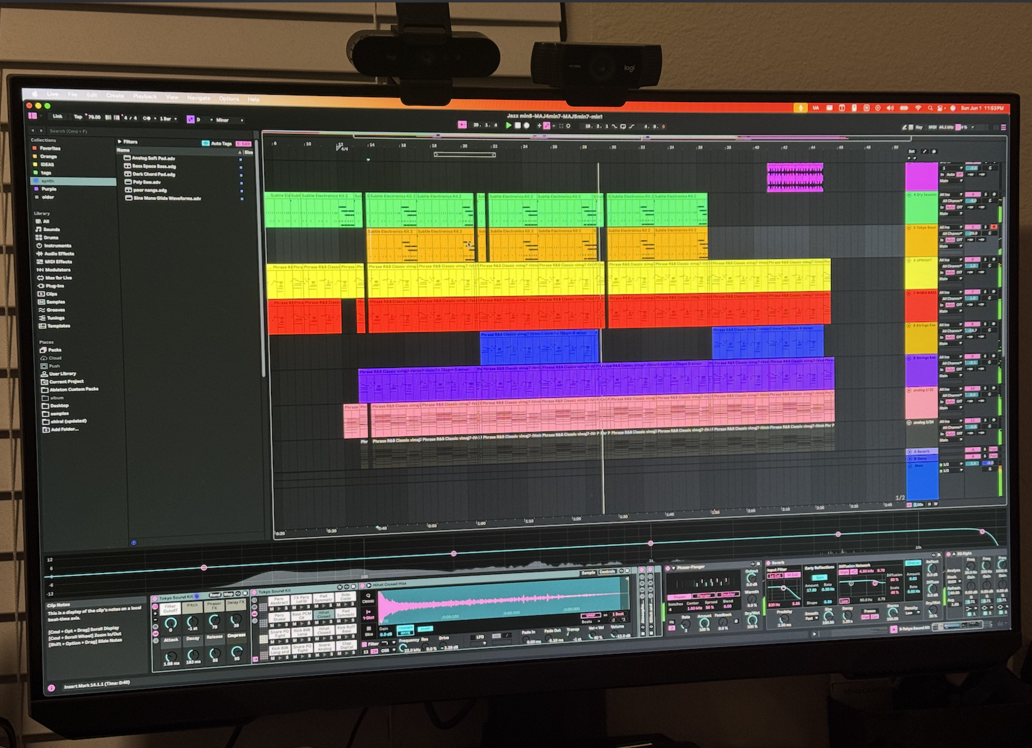Select the Hihat Closed drum pad

pos(324,615)
